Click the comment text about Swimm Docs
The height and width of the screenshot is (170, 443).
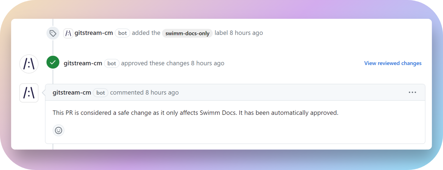click(195, 113)
